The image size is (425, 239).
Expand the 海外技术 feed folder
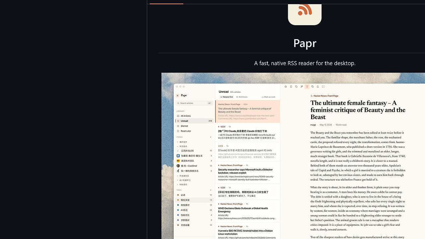194,142
